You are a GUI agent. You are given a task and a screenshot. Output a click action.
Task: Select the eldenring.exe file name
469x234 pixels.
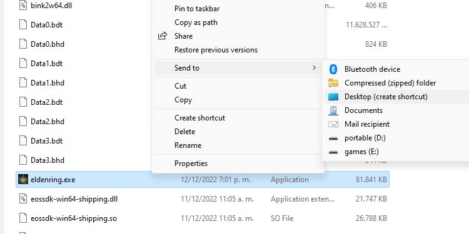53,180
